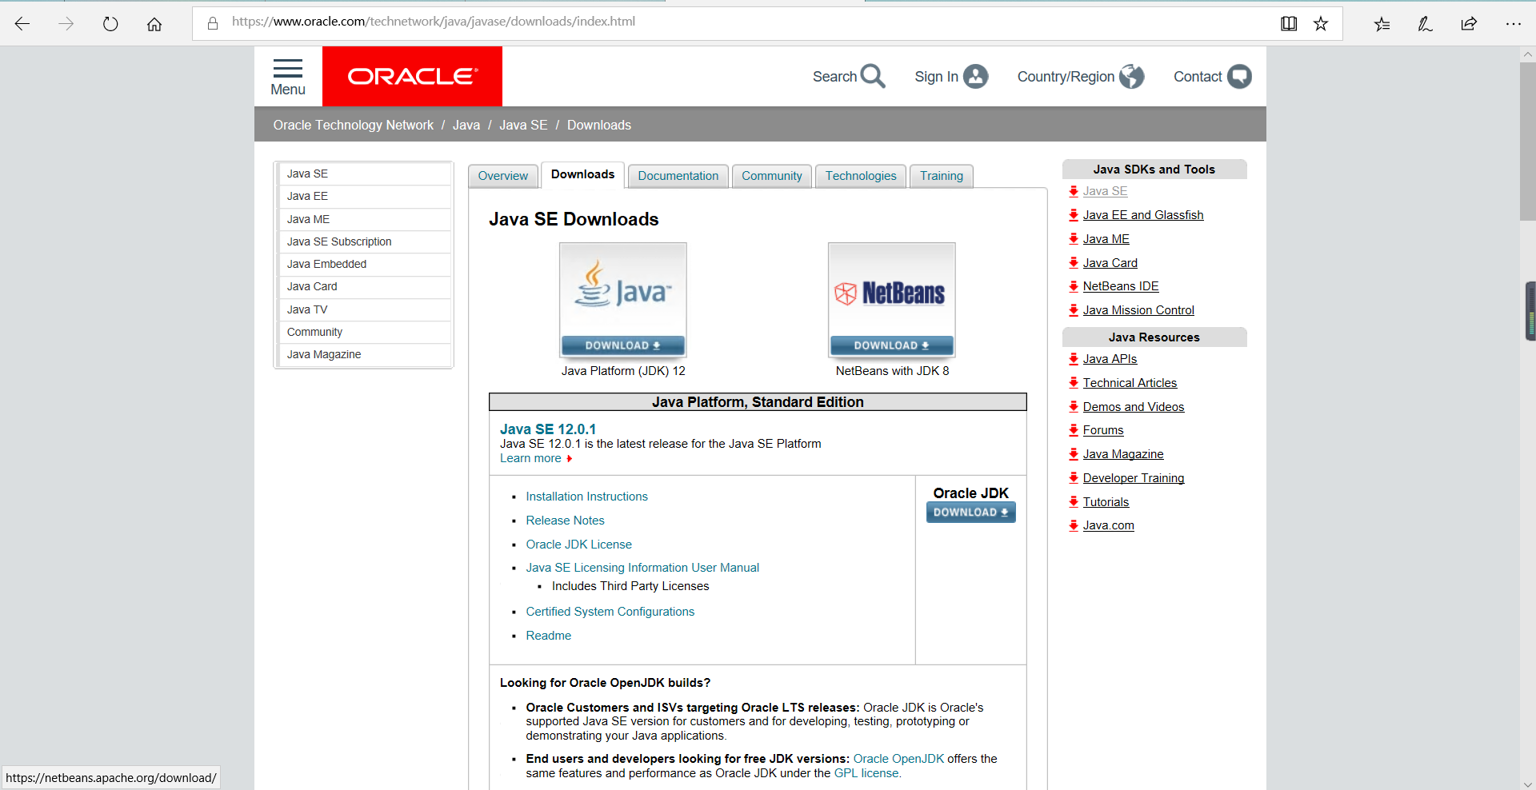Click the Contact chat bubble icon

pos(1239,76)
